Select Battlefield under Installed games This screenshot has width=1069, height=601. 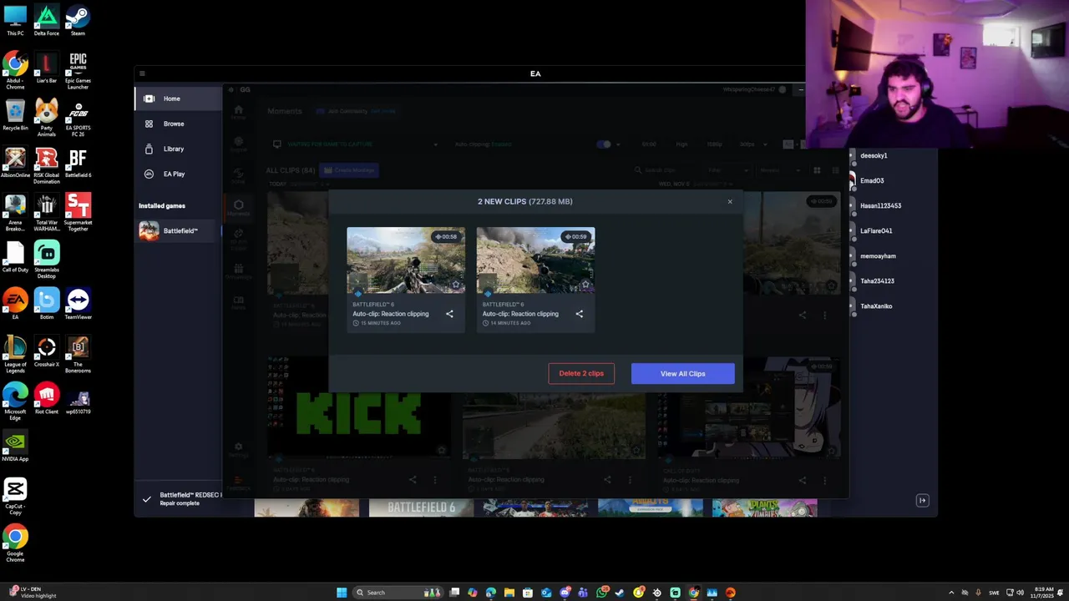click(178, 230)
